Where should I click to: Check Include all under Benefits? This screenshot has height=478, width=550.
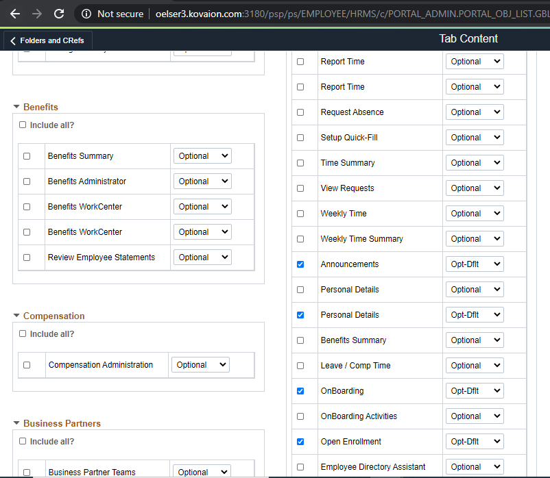[x=23, y=125]
